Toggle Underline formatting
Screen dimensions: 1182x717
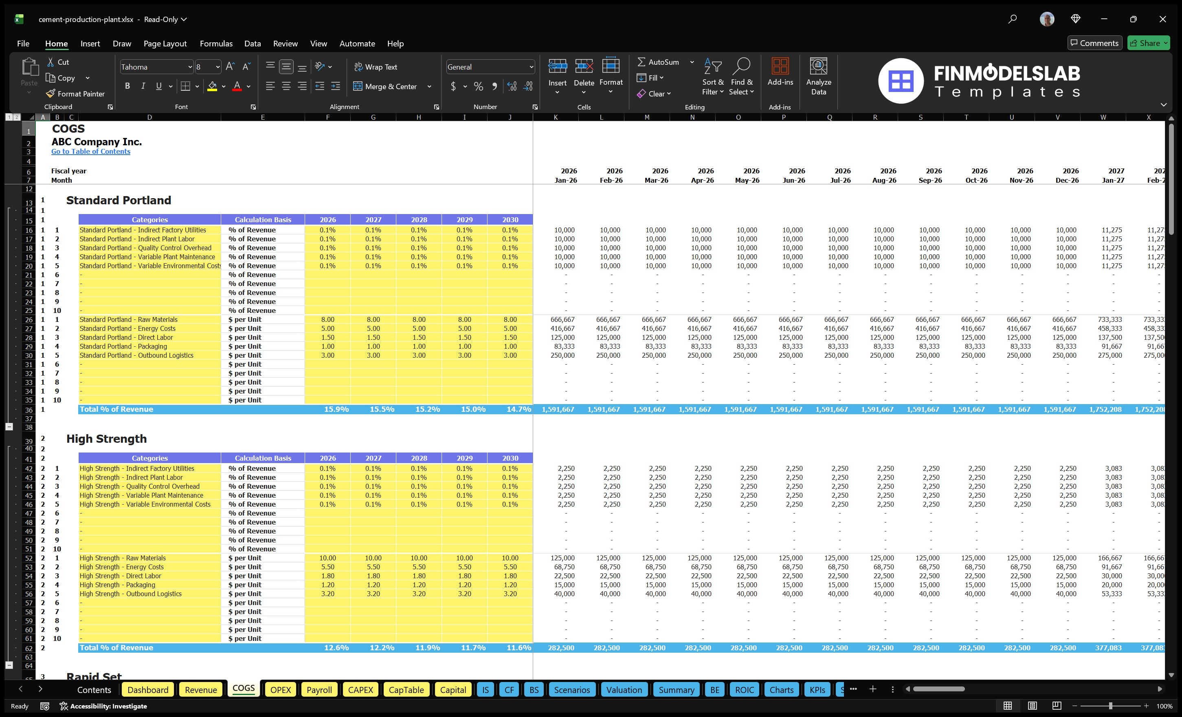[x=159, y=86]
